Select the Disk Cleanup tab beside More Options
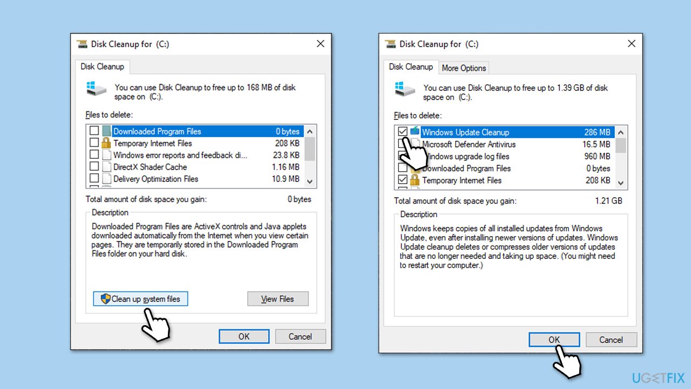Viewport: 691px width, 389px height. tap(411, 67)
